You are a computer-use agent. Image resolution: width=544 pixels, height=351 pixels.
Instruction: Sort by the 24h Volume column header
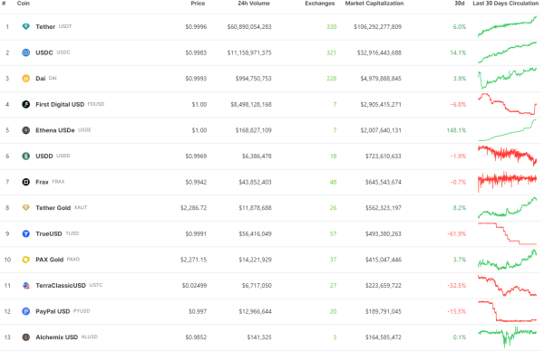tap(254, 3)
